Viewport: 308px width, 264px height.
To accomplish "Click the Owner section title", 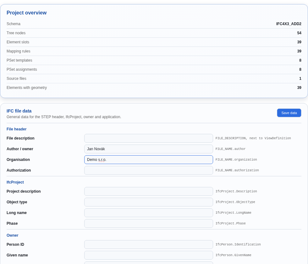I will click(12, 235).
